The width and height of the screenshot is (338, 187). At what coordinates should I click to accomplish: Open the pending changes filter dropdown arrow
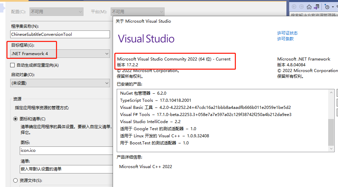point(333,7)
